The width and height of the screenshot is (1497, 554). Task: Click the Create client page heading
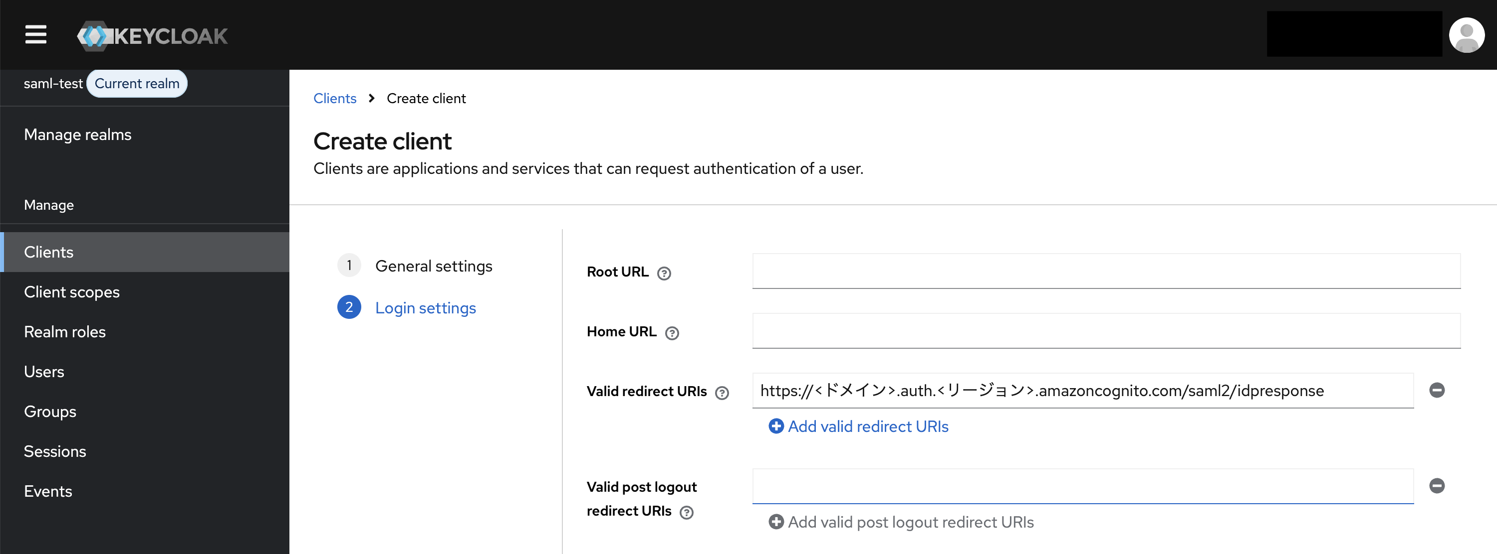[382, 141]
